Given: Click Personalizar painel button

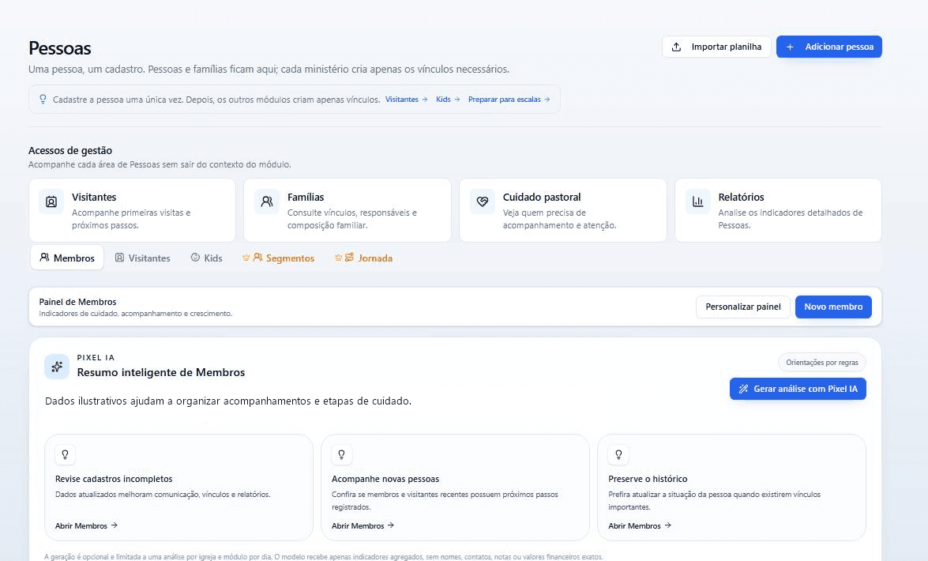Looking at the screenshot, I should (x=742, y=307).
